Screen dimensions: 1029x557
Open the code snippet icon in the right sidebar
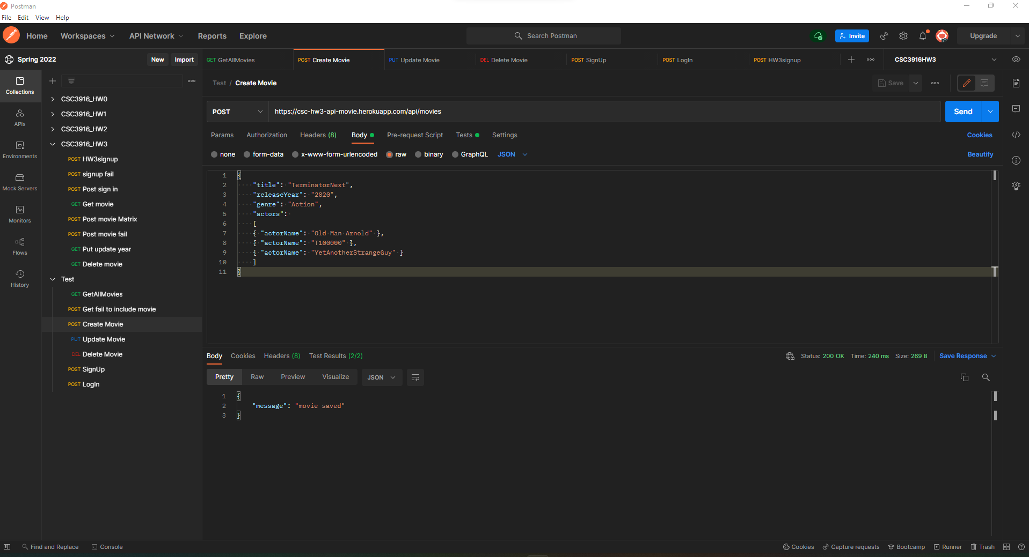click(1016, 135)
